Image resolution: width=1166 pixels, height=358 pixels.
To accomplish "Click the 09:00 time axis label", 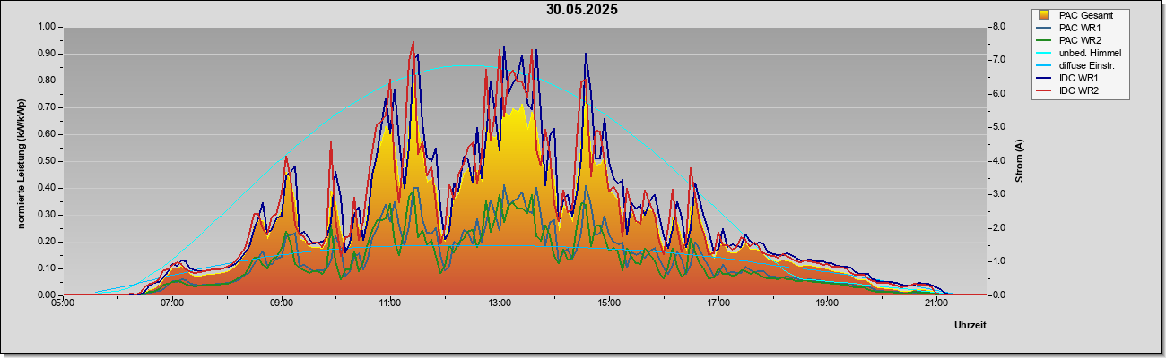I will [281, 303].
